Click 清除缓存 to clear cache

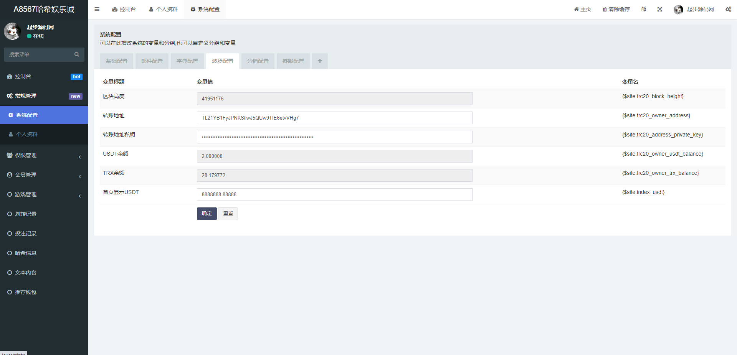point(616,9)
